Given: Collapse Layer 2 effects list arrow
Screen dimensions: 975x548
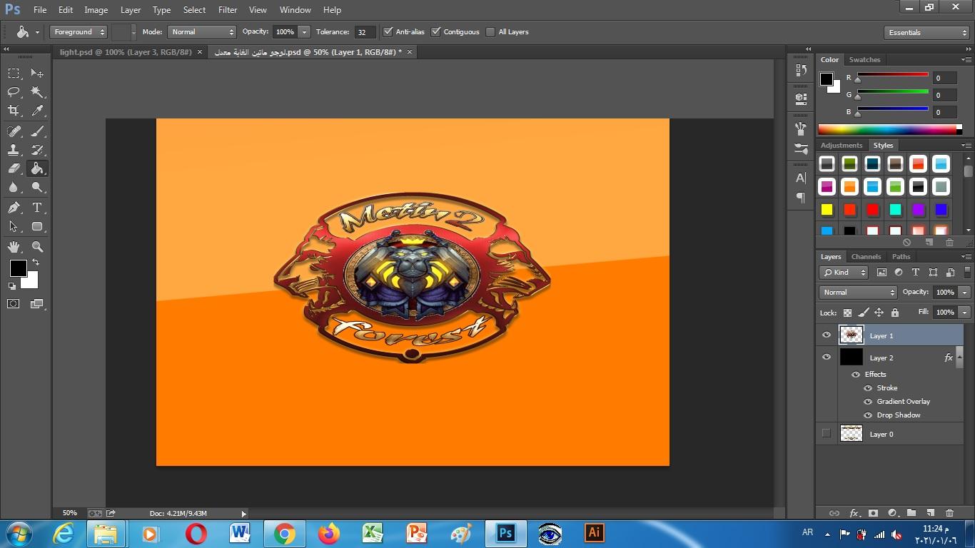Looking at the screenshot, I should (x=959, y=357).
